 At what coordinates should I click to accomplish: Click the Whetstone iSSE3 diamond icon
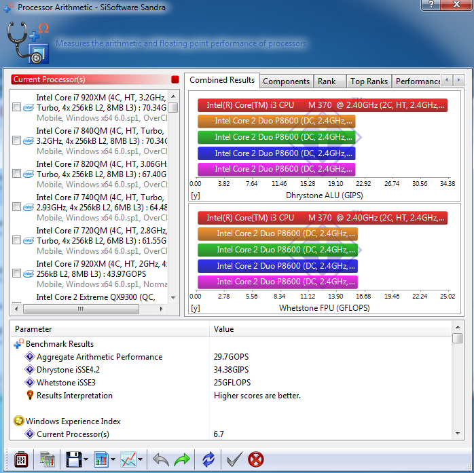[30, 382]
